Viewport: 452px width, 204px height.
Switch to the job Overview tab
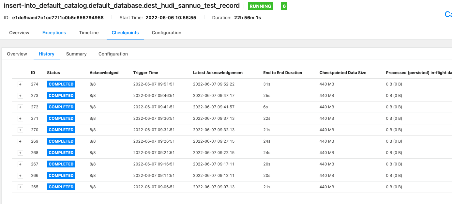point(19,33)
